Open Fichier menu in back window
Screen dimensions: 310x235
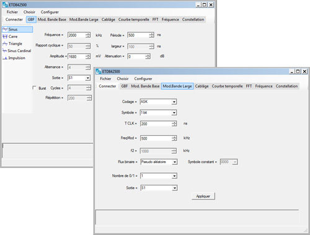tap(12, 12)
